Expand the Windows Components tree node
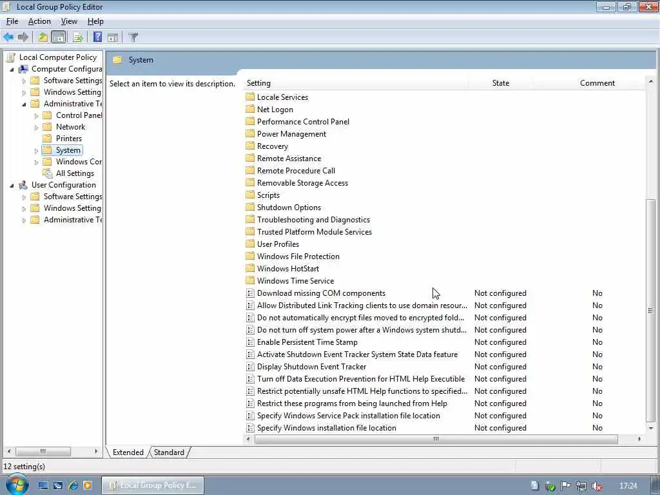Viewport: 660px width, 495px height. click(x=36, y=162)
